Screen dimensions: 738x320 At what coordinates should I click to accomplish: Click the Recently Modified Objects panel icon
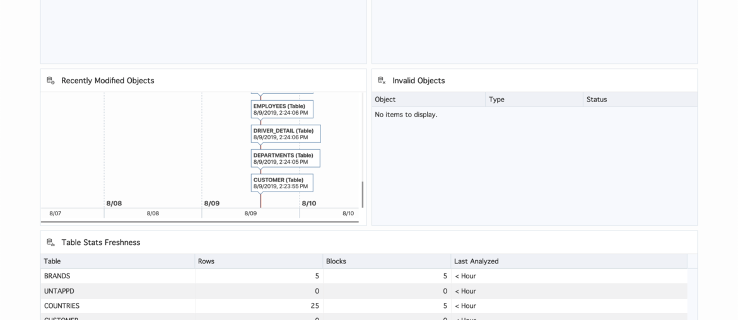pyautogui.click(x=50, y=81)
